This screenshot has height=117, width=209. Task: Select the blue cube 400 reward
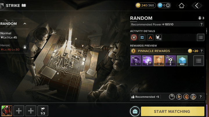182,61
